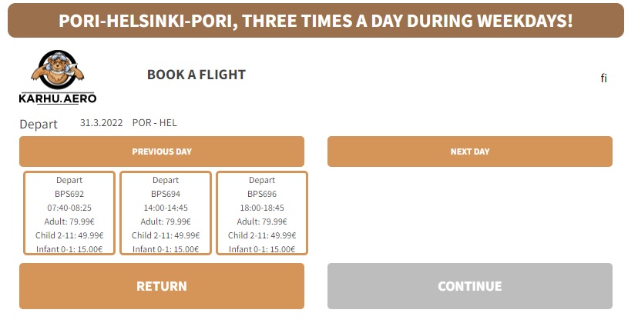Click the Pori-Helsinki-Pori promotional banner
This screenshot has height=333, width=638.
(x=316, y=21)
